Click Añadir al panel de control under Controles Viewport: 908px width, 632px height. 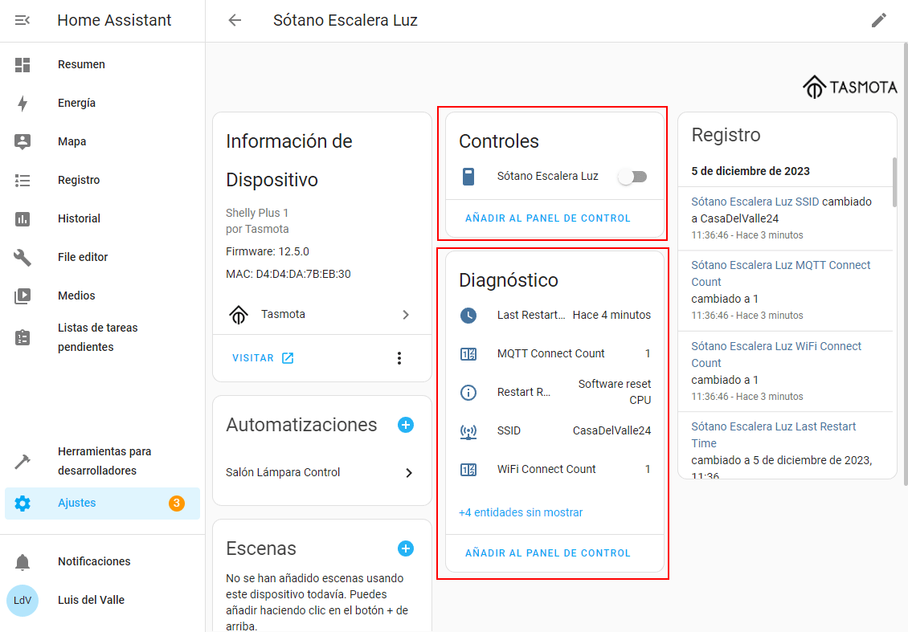[x=547, y=218]
